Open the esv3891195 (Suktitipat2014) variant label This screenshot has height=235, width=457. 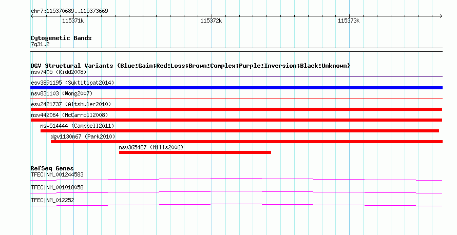pyautogui.click(x=72, y=83)
